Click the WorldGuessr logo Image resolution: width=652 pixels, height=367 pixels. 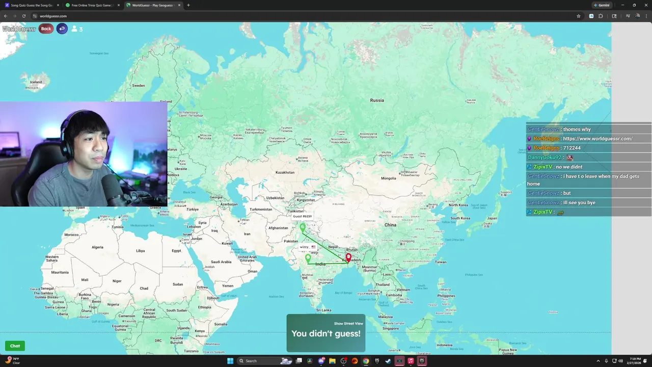coord(19,29)
